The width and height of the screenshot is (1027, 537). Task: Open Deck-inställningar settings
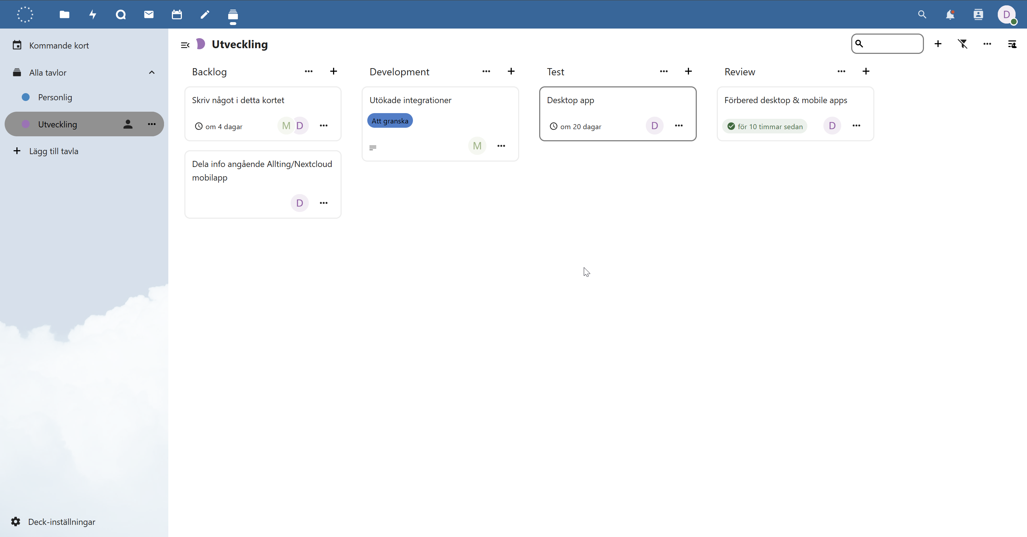[61, 522]
